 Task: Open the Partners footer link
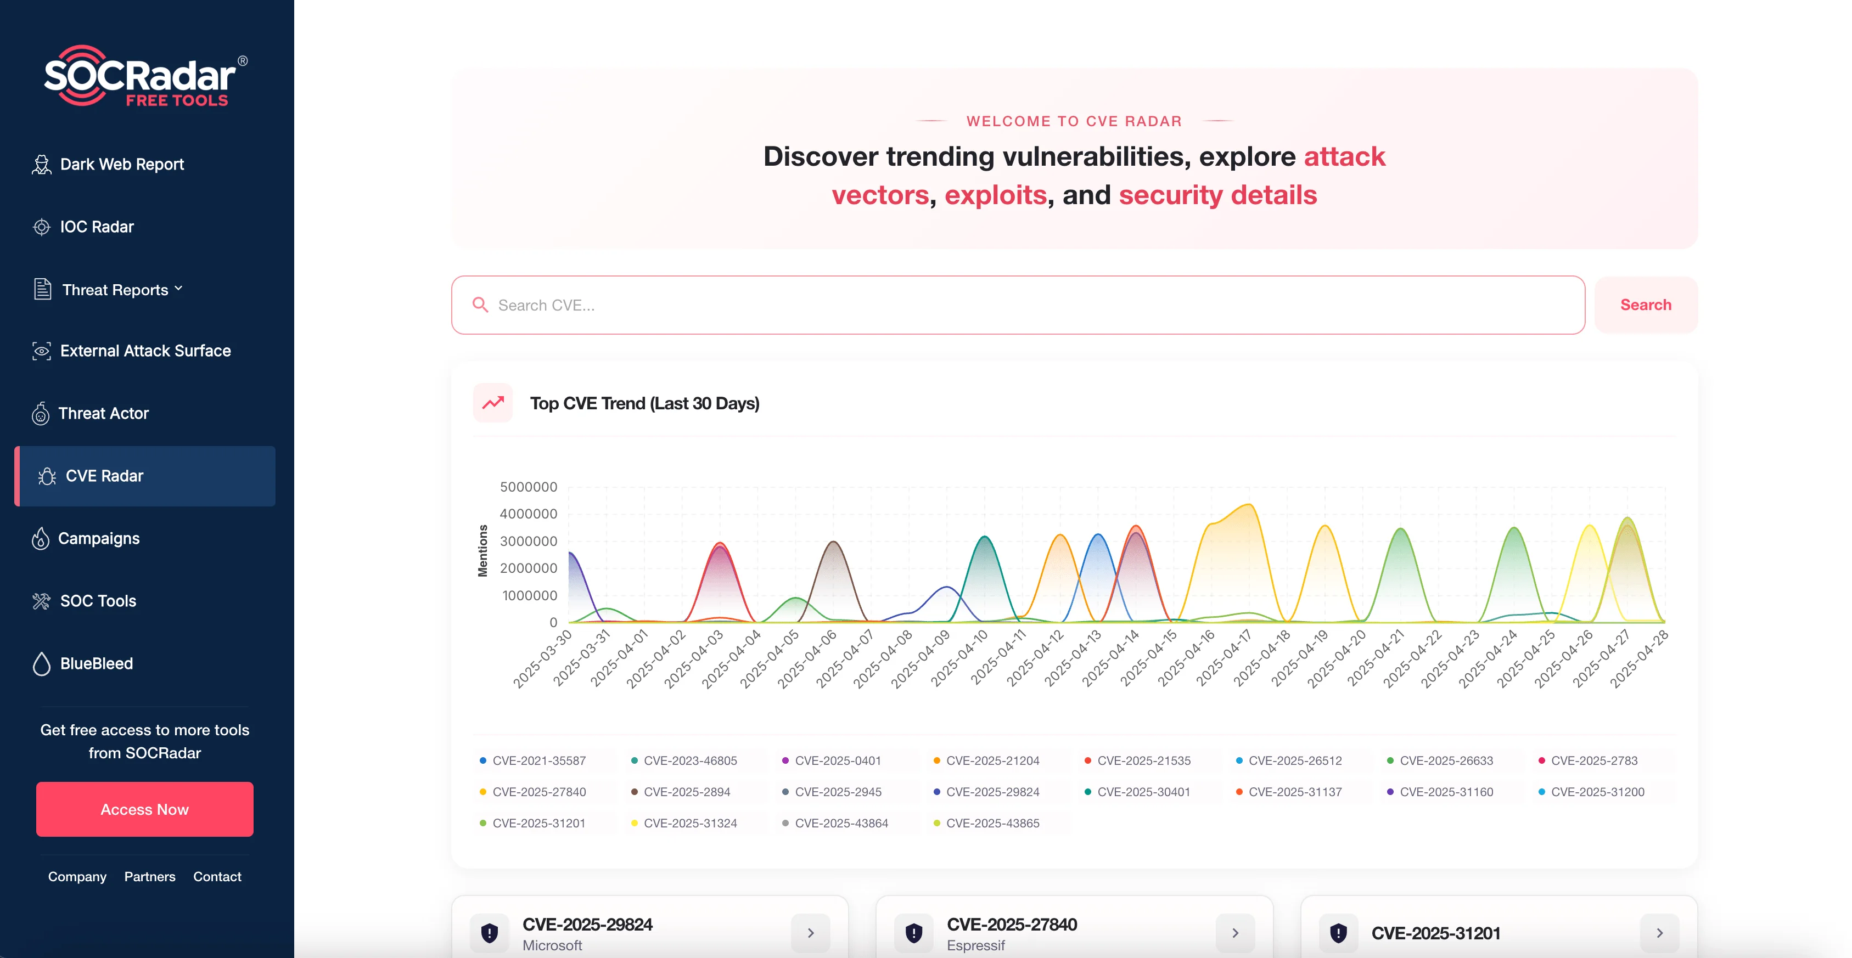tap(149, 877)
